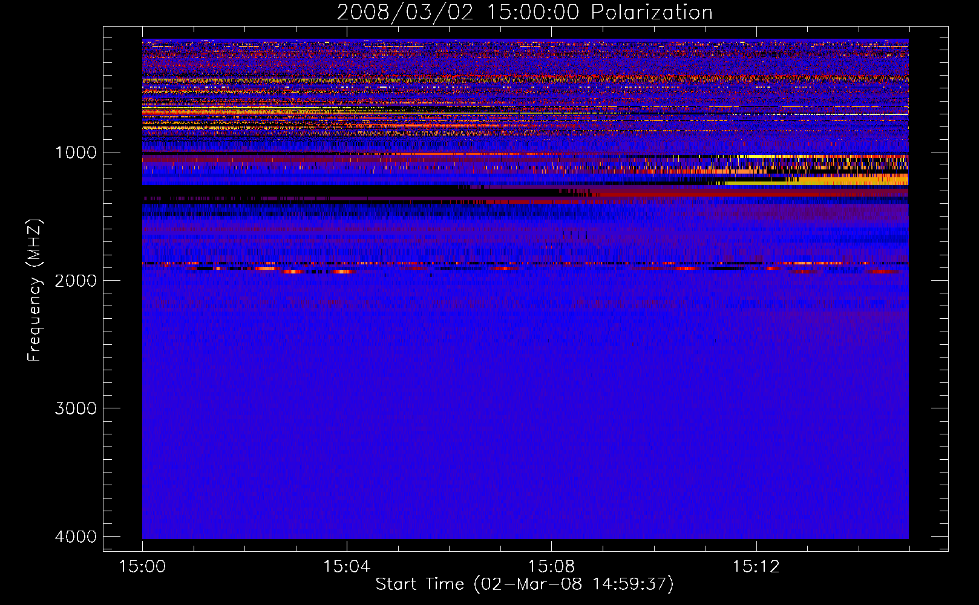Screen dimensions: 979x605
Task: Click the '15:12' time tick label
Action: click(756, 567)
